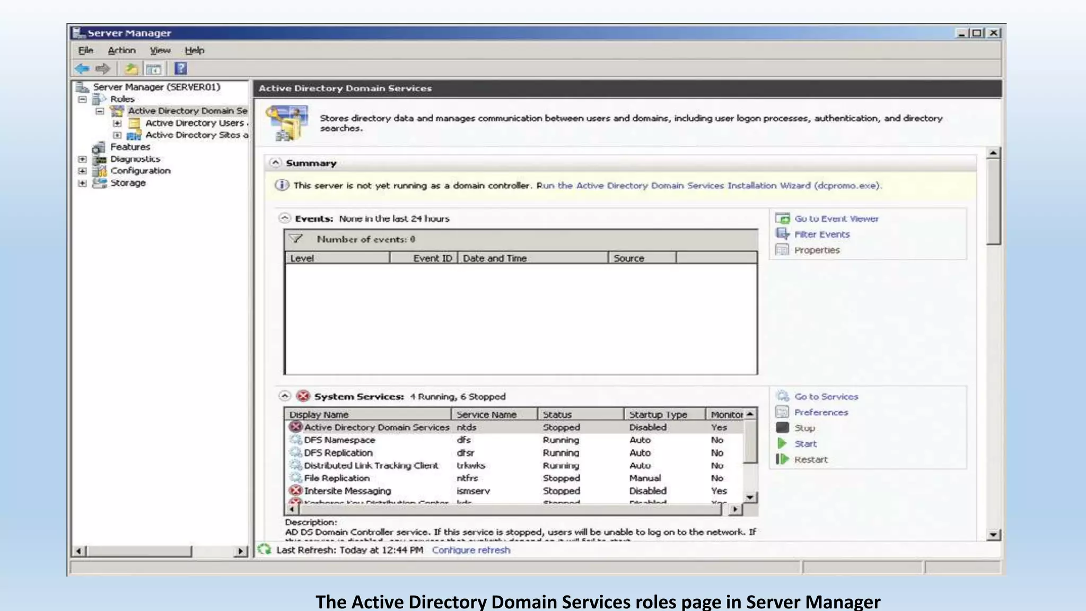Collapse the System Services section chevron
The height and width of the screenshot is (611, 1086).
tap(285, 396)
